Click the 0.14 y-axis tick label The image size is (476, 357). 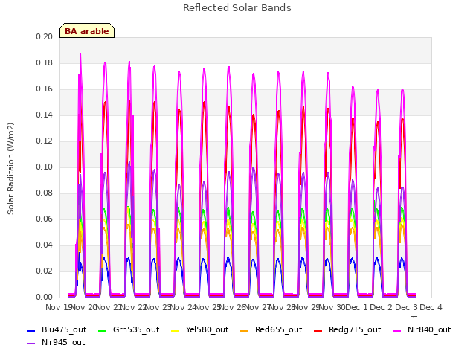coord(45,115)
